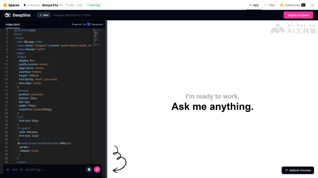Image resolution: width=318 pixels, height=178 pixels.
Task: Click the Running status indicator
Action: coord(93,5)
